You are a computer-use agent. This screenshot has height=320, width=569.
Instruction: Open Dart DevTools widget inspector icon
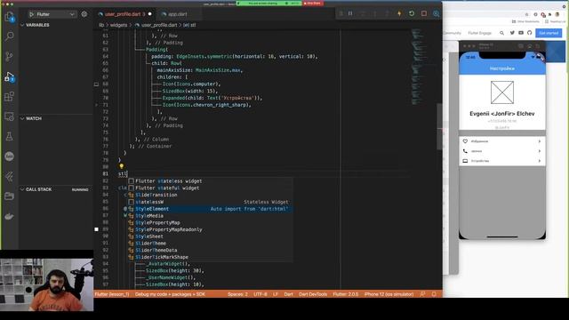point(437,14)
